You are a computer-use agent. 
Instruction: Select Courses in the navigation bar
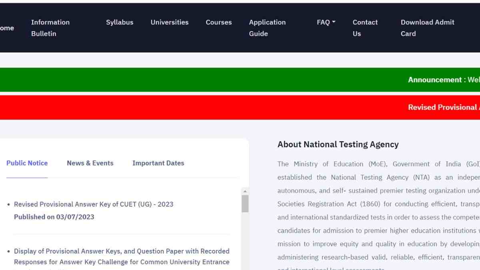pos(219,22)
